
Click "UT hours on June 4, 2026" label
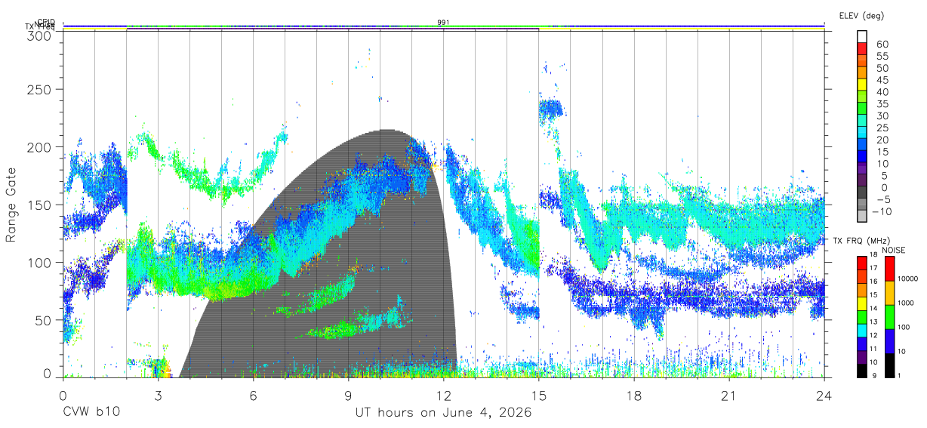coord(444,413)
